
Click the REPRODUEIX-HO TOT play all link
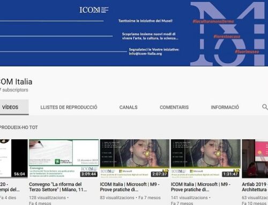[19, 127]
